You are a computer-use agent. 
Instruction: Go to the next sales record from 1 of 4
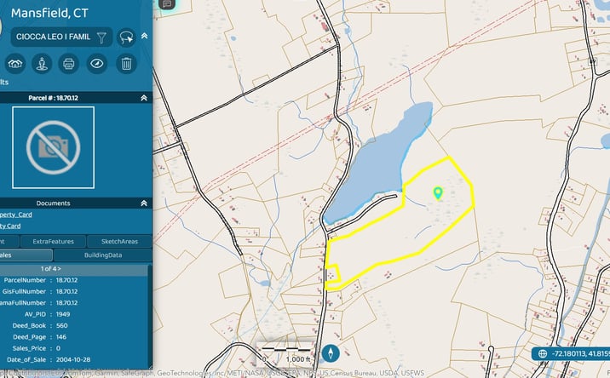[59, 269]
